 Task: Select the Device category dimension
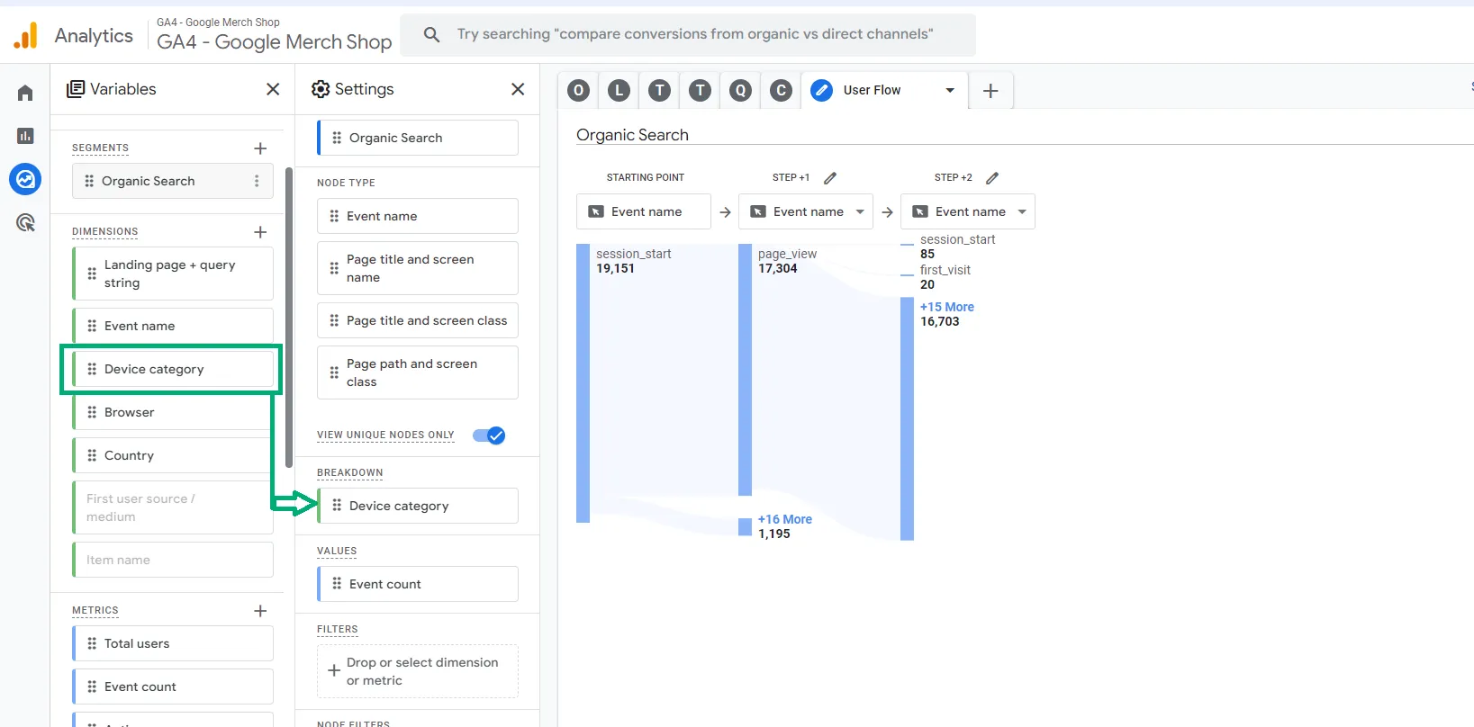pos(173,369)
